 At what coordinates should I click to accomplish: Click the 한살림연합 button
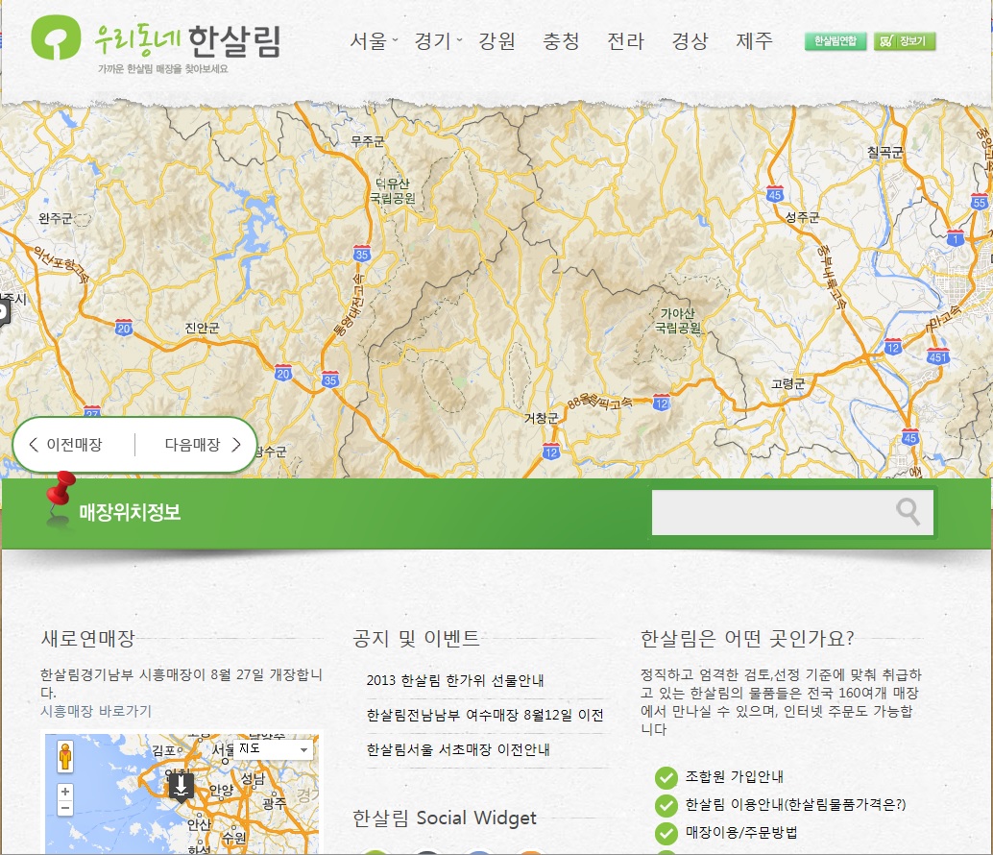click(x=836, y=41)
